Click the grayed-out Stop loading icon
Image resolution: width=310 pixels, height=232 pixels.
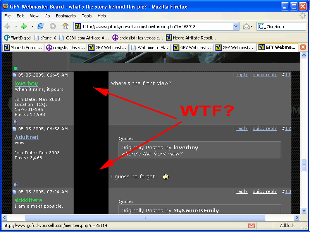point(53,26)
